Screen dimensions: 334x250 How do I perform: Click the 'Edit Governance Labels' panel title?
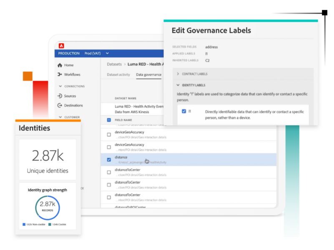point(211,30)
